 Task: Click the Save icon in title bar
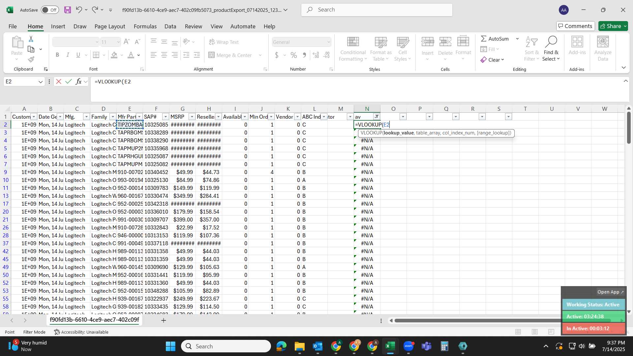68,10
